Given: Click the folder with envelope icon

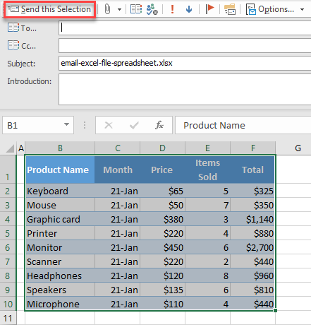Looking at the screenshot, I should 230,9.
